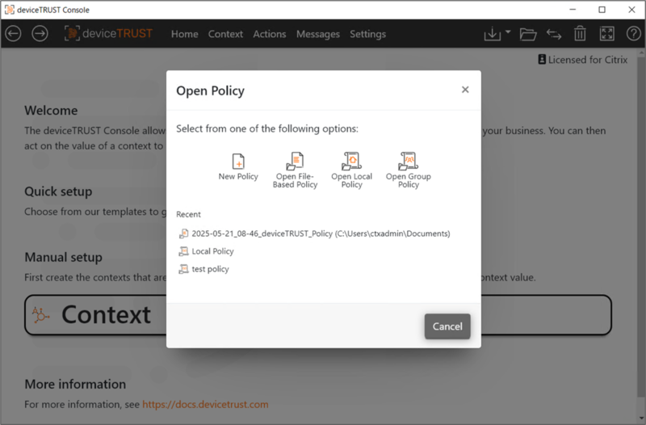Click the save policy download icon
This screenshot has height=425, width=646.
click(x=493, y=34)
